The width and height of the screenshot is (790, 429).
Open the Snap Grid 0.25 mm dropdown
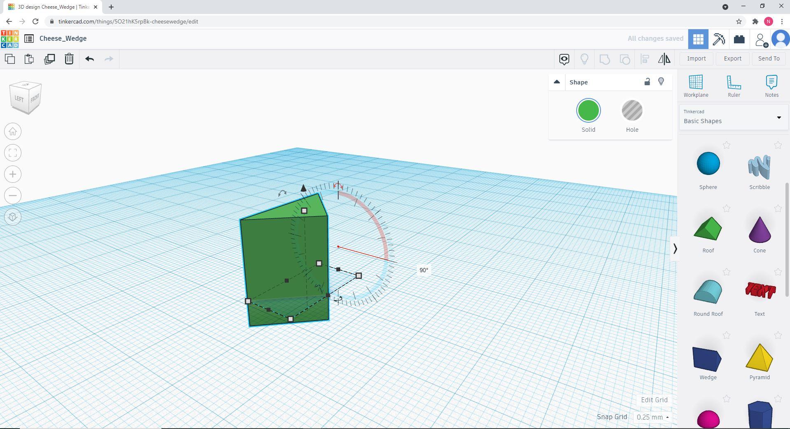click(652, 417)
